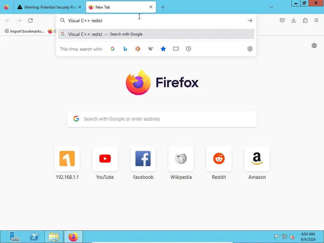This screenshot has height=243, width=324.
Task: Select the New Tab tab
Action: 121,7
